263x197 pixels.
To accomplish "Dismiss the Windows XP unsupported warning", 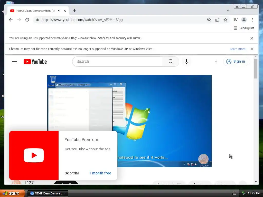I will (x=252, y=49).
